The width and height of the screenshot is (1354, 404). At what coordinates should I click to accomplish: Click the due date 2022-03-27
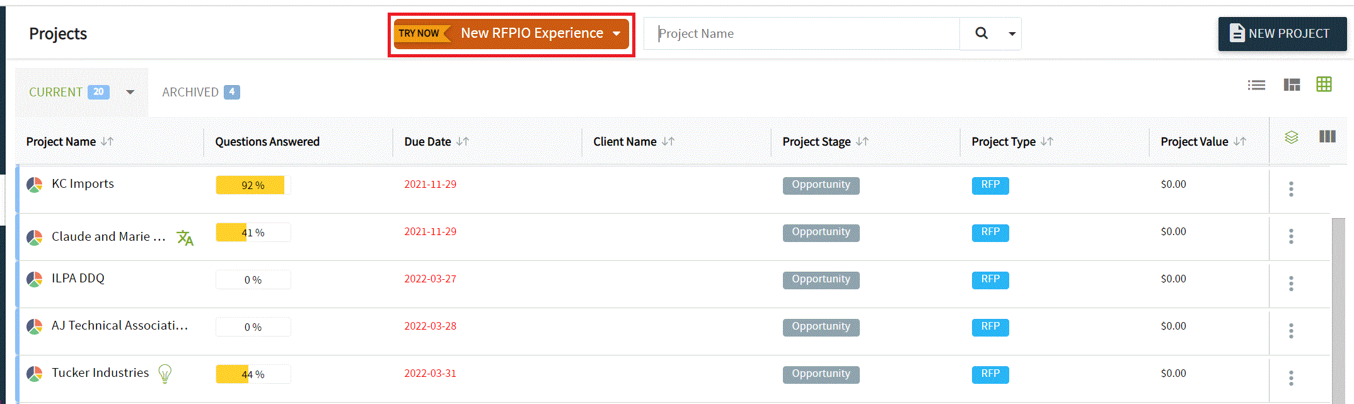(x=431, y=279)
